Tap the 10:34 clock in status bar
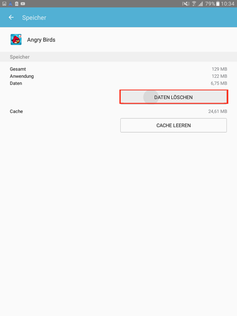This screenshot has height=316, width=237. coord(228,4)
